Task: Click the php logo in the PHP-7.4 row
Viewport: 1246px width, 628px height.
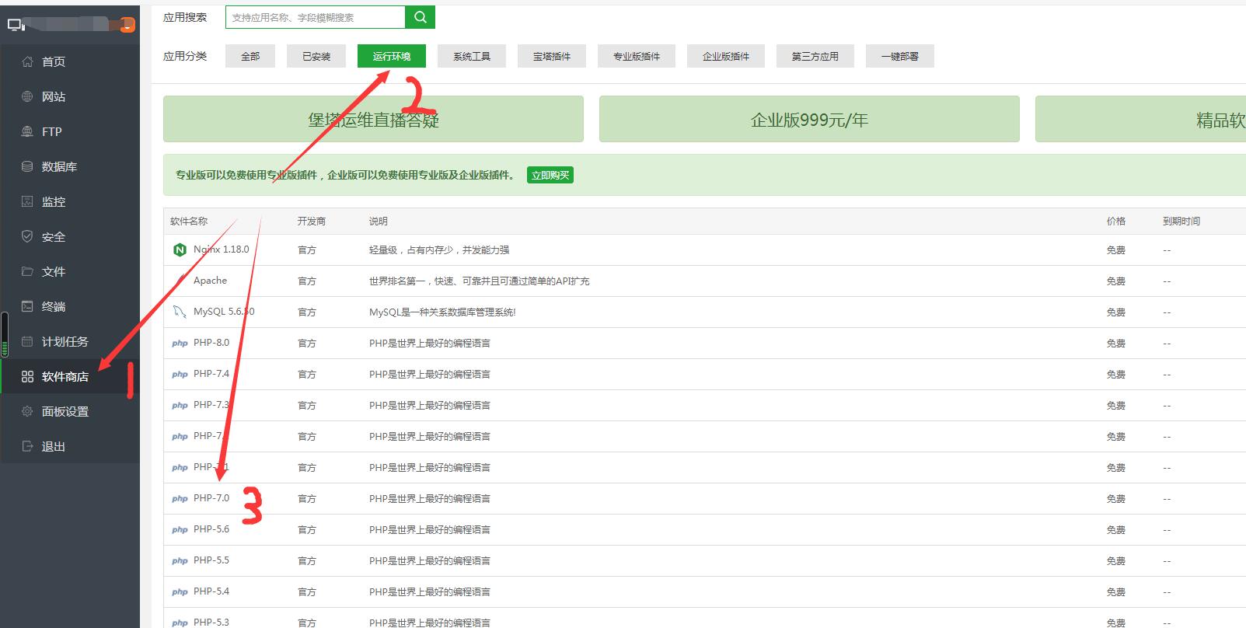Action: point(180,374)
